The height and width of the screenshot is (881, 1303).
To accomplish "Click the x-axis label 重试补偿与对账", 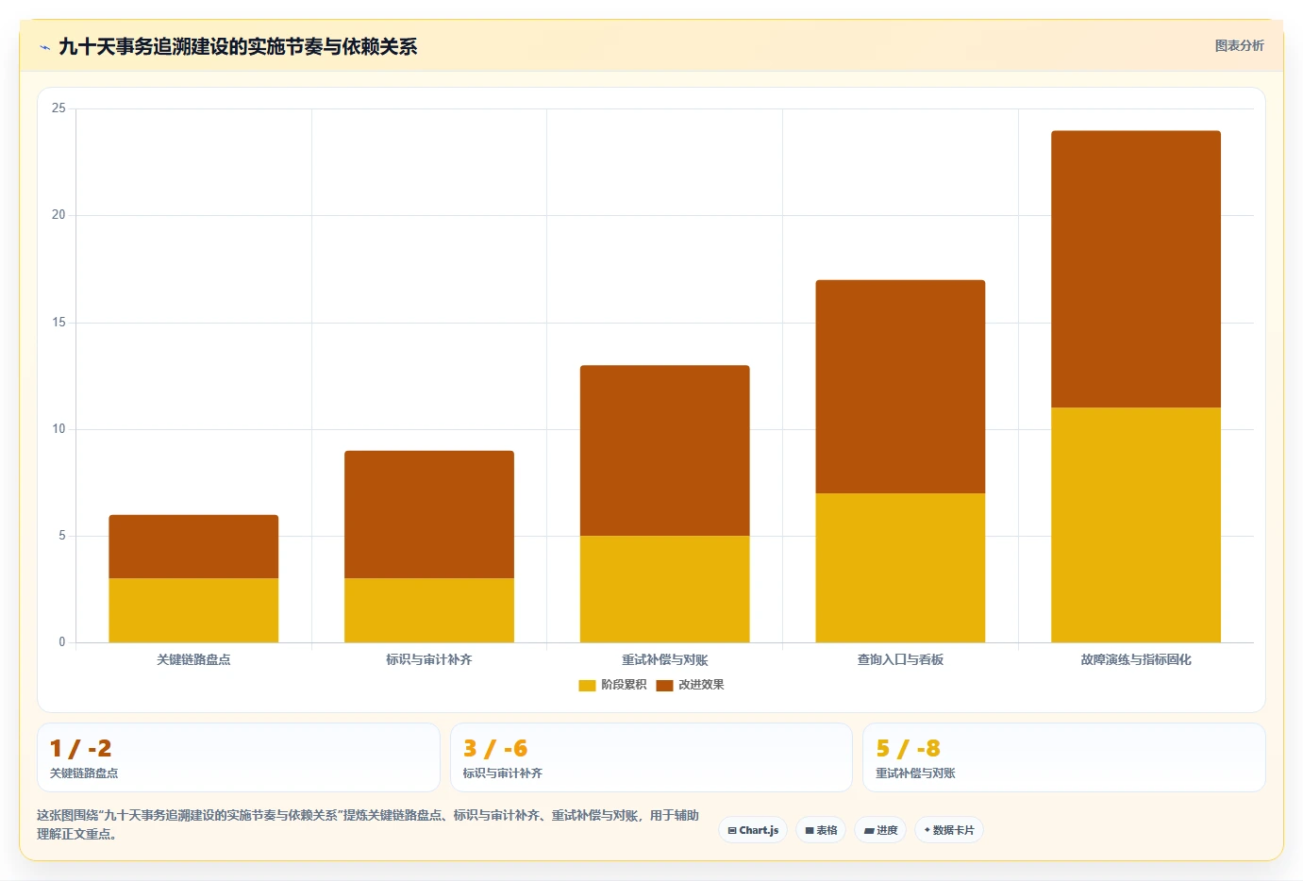I will pyautogui.click(x=665, y=659).
